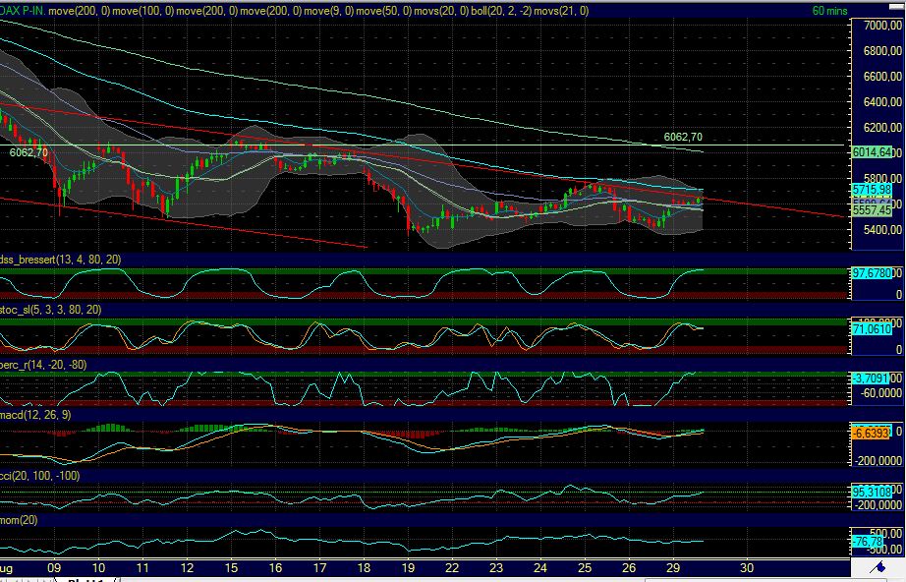The height and width of the screenshot is (582, 906).
Task: Click the 5715,98 price marker on the scale
Action: point(872,189)
